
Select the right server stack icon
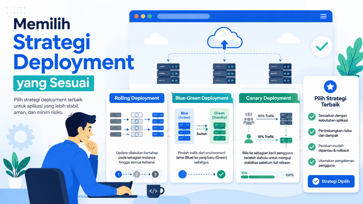(x=280, y=74)
